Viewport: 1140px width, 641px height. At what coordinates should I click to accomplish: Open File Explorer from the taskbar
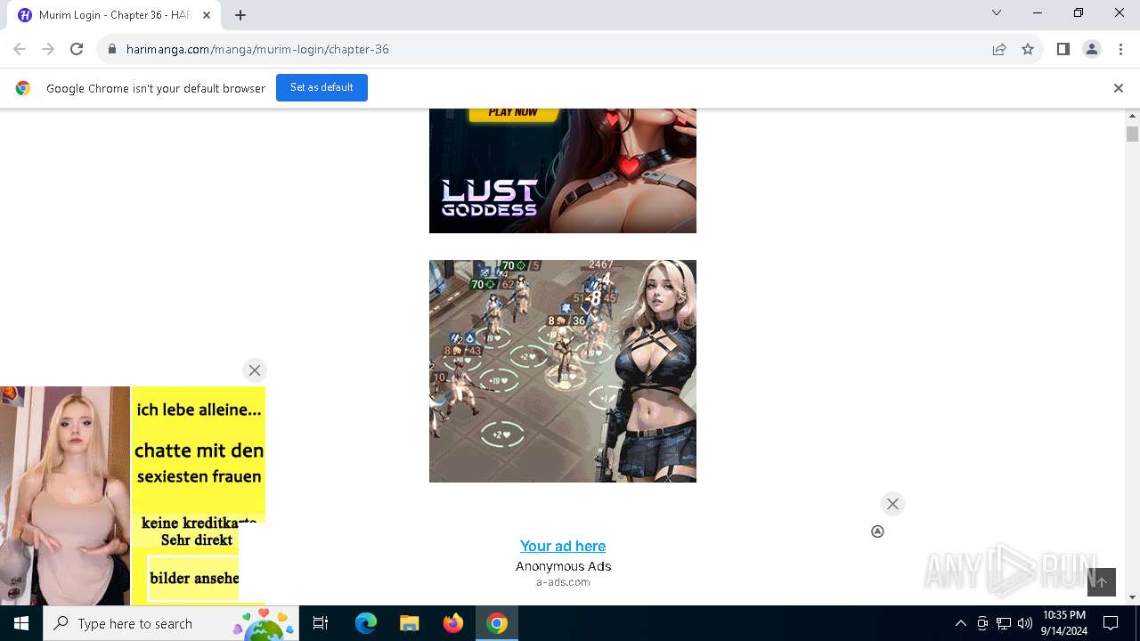pyautogui.click(x=409, y=623)
